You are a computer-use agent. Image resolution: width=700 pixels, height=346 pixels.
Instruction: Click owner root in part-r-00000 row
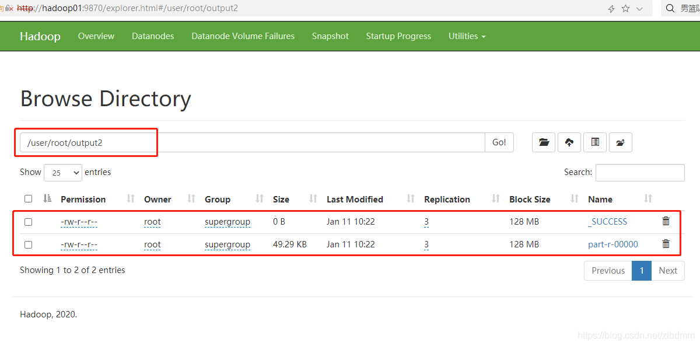pos(152,244)
